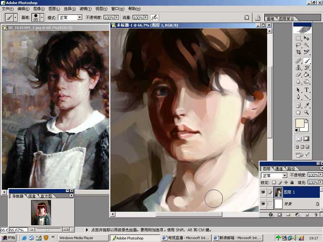
Task: Click 开始 Start button
Action: (9, 238)
